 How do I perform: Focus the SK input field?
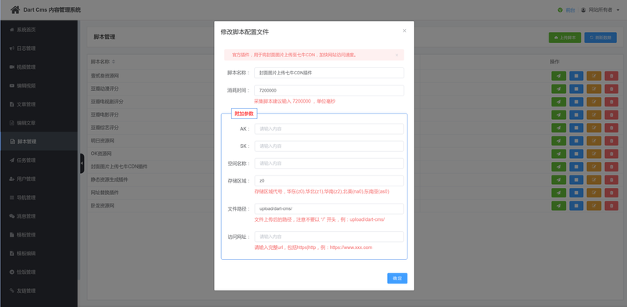(328, 146)
